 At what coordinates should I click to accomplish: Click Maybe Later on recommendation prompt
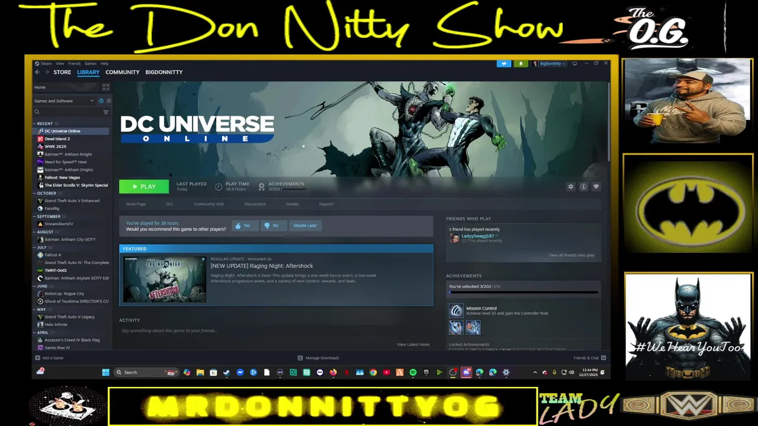coord(305,225)
